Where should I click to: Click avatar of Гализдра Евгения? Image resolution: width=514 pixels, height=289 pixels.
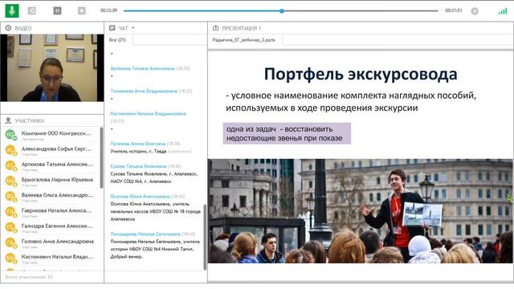(x=10, y=227)
